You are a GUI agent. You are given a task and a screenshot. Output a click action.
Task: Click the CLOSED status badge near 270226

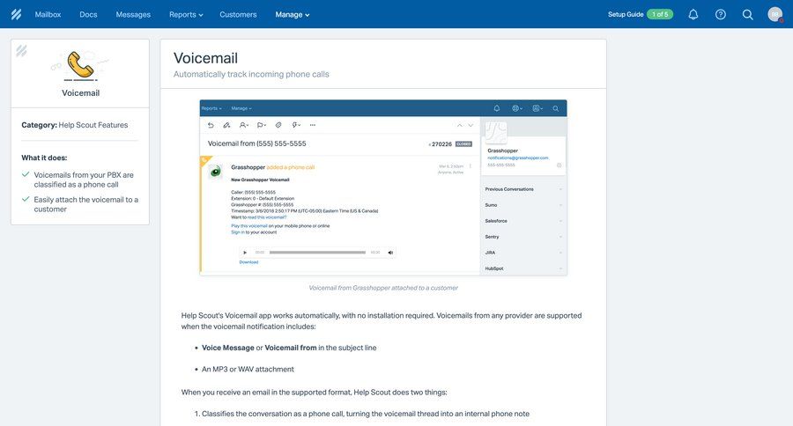463,144
